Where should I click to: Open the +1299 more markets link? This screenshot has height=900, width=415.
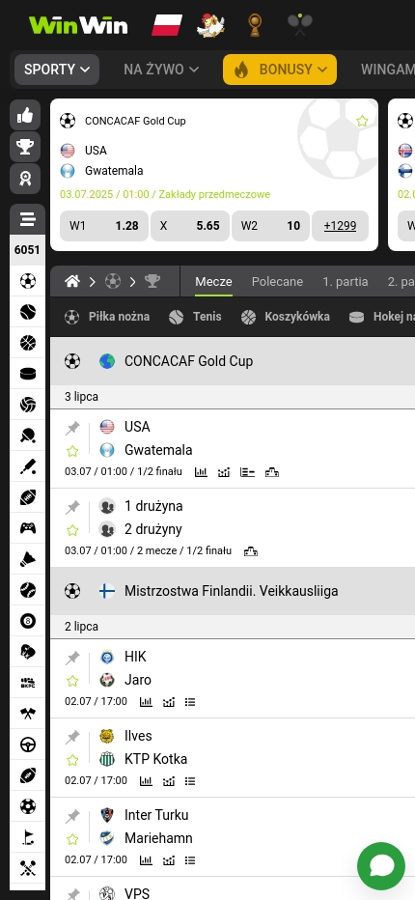coord(340,226)
